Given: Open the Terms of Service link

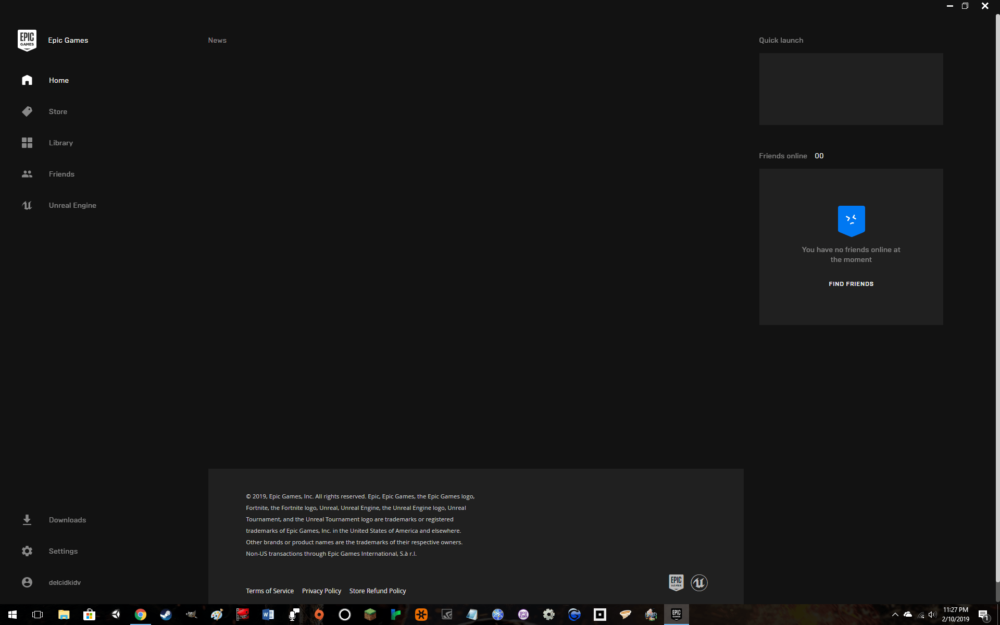Looking at the screenshot, I should click(269, 591).
